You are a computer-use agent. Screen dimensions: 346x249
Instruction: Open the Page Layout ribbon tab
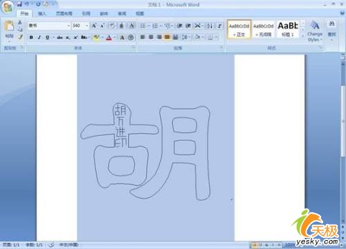click(x=64, y=14)
